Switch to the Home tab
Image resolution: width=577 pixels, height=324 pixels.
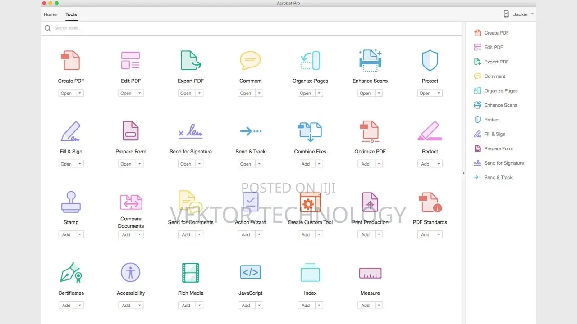50,14
